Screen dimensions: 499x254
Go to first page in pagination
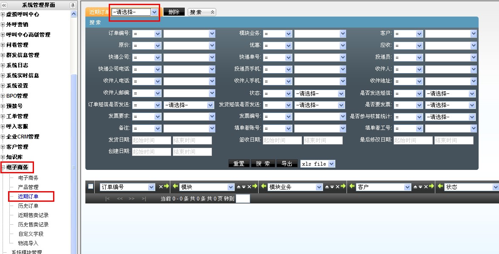tap(107, 198)
